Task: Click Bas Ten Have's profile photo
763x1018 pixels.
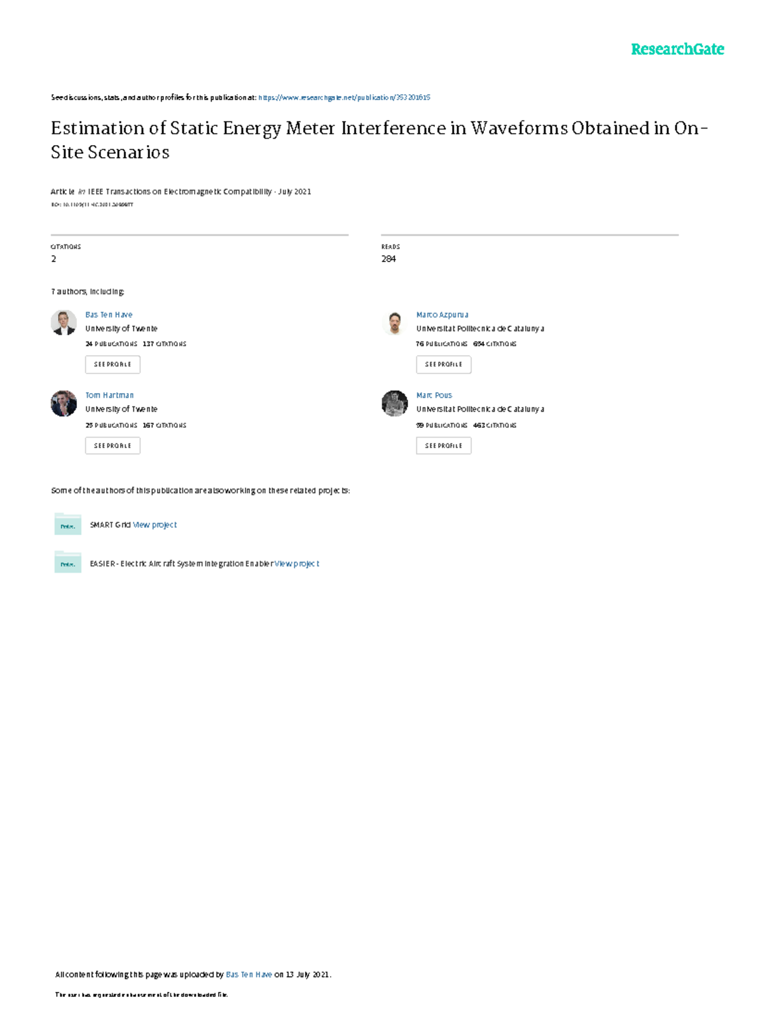Action: click(64, 323)
